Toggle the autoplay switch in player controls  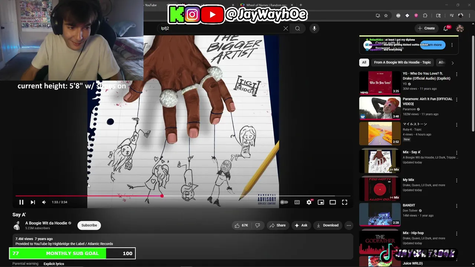(284, 202)
